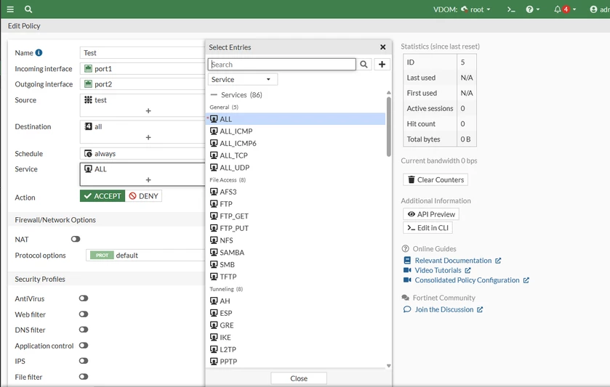610x387 pixels.
Task: Enable the Application control toggle
Action: point(84,346)
